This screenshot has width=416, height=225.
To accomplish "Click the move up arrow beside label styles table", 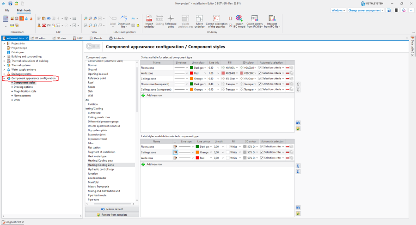I will [x=298, y=166].
